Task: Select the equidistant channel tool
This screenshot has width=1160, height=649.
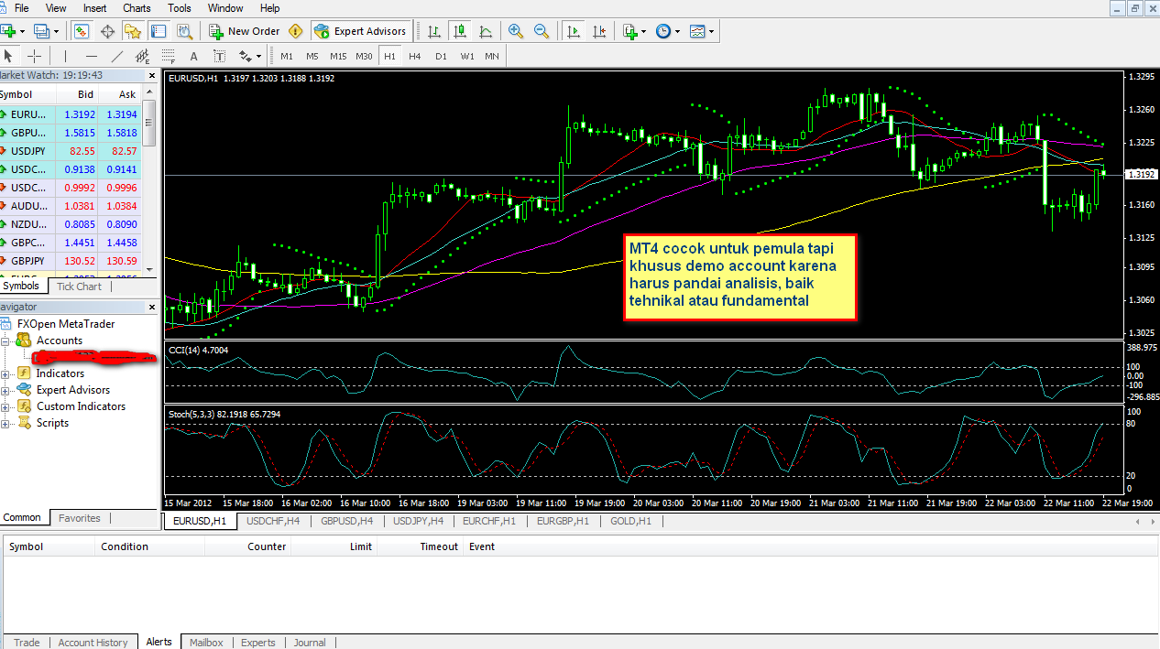Action: click(142, 56)
